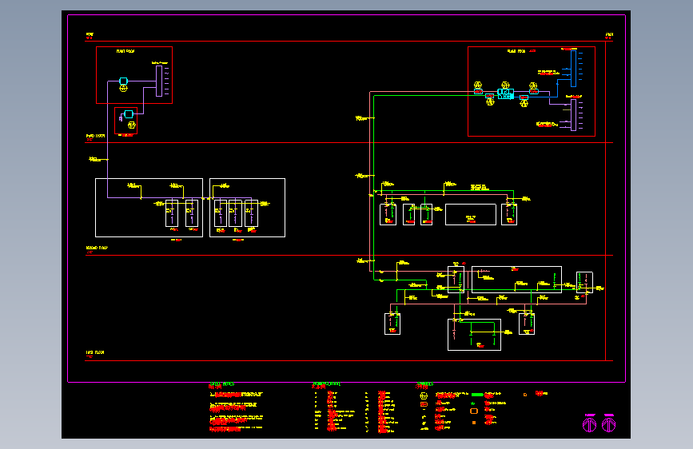Click the yellow tag bubble under the left plant room pump
693x449 pixels.
(123, 89)
